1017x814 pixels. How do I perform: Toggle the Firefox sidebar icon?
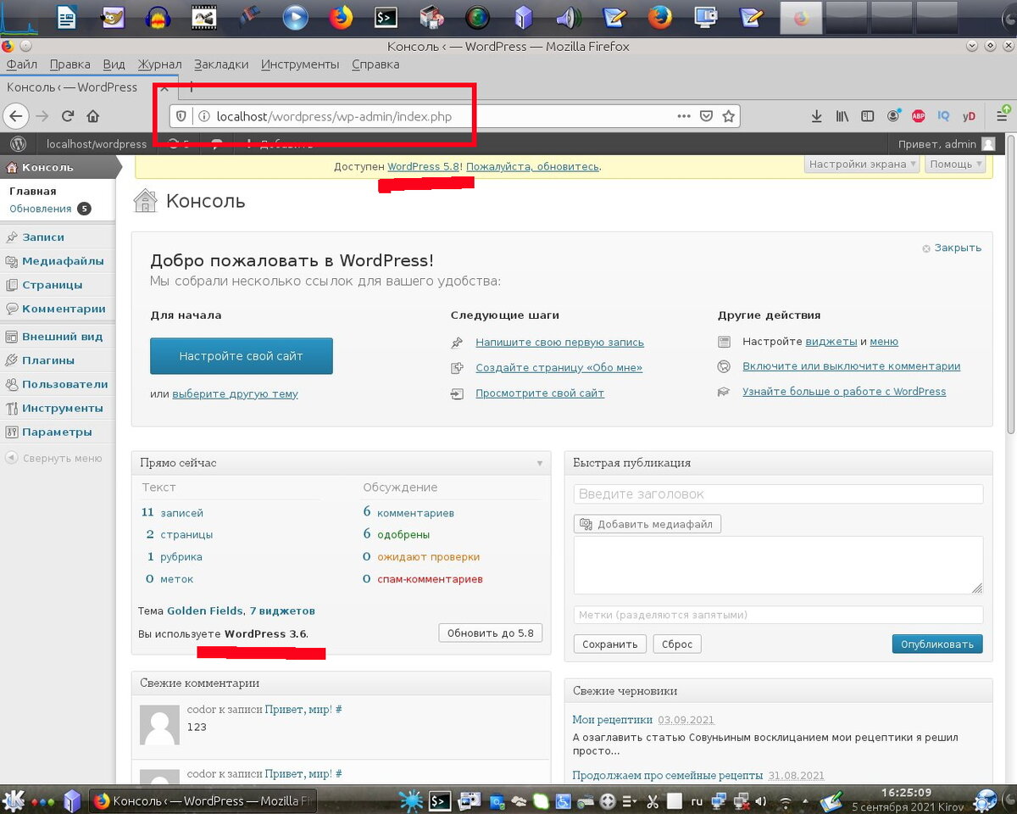[x=867, y=116]
